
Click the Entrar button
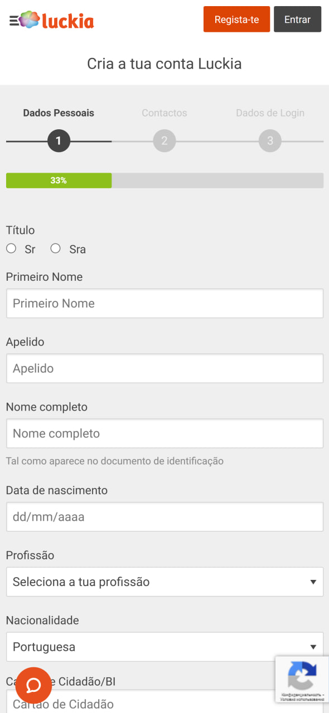(297, 19)
